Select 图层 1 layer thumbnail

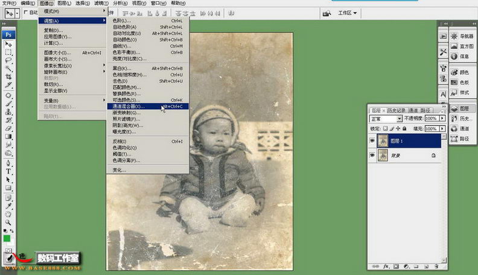pyautogui.click(x=383, y=141)
